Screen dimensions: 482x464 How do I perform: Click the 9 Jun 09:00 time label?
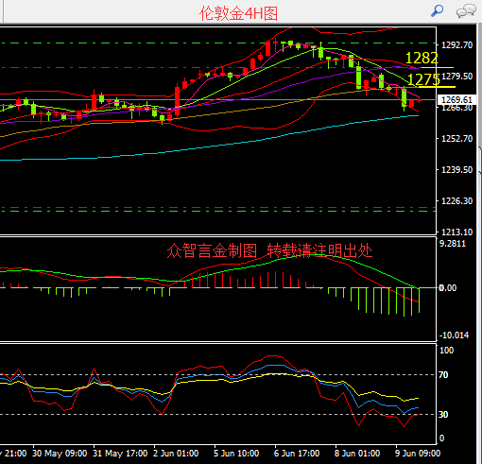point(418,454)
